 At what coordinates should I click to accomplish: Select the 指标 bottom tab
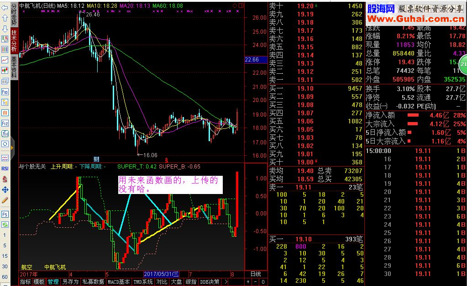pos(25,282)
